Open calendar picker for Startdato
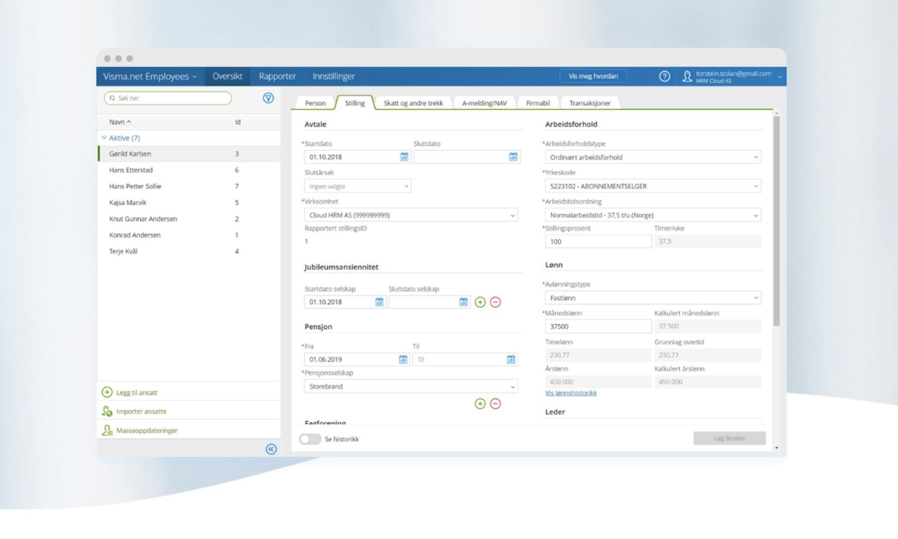The image size is (898, 539). (404, 157)
